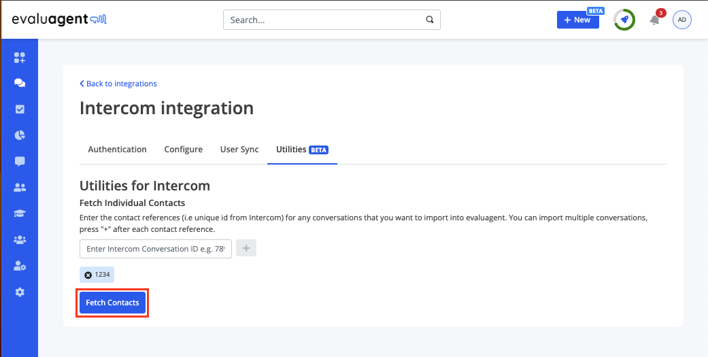Open the rocket progress ring icon

tap(624, 20)
